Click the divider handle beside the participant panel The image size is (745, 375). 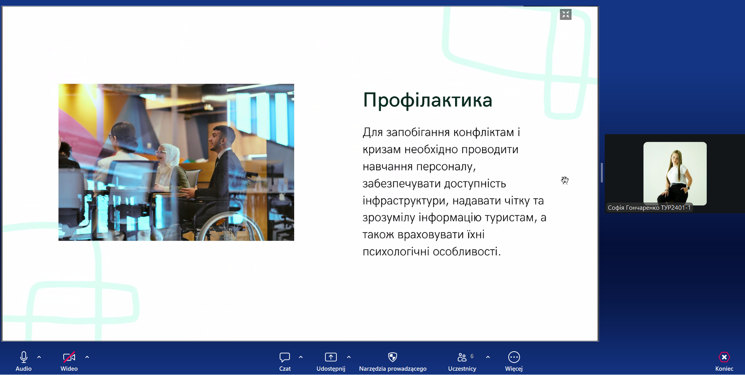(x=602, y=173)
